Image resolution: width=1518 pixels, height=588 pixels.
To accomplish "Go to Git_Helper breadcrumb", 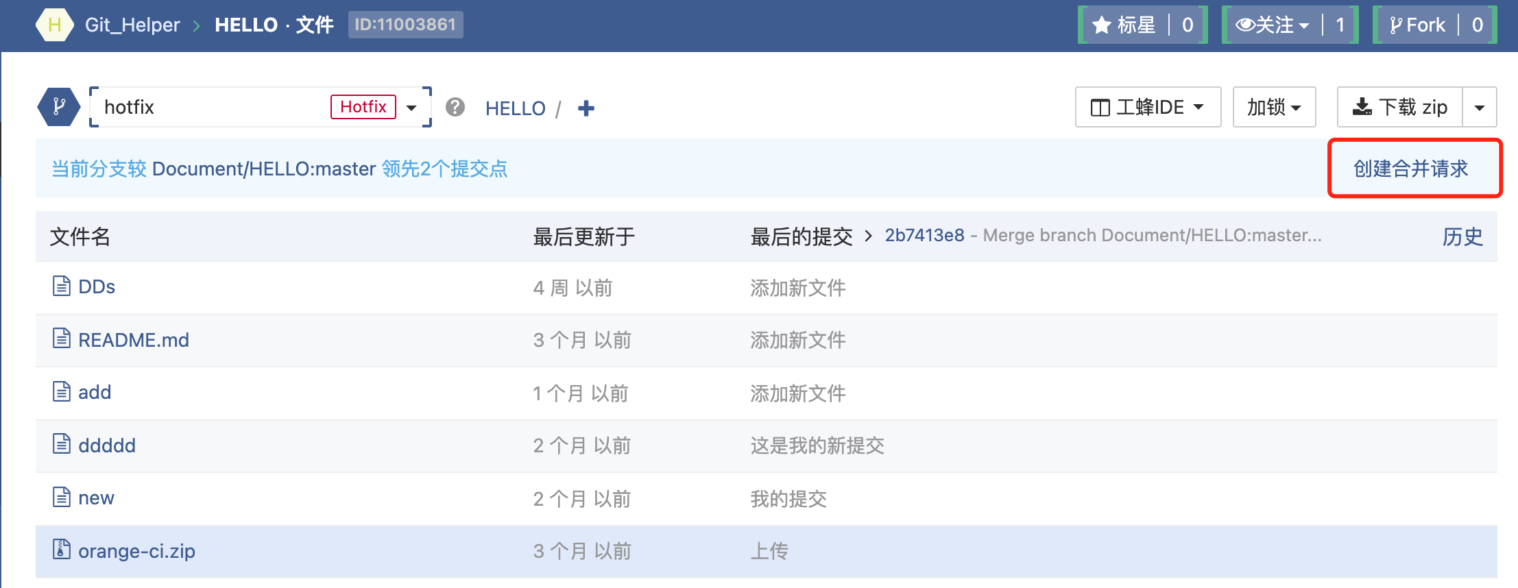I will 132,25.
